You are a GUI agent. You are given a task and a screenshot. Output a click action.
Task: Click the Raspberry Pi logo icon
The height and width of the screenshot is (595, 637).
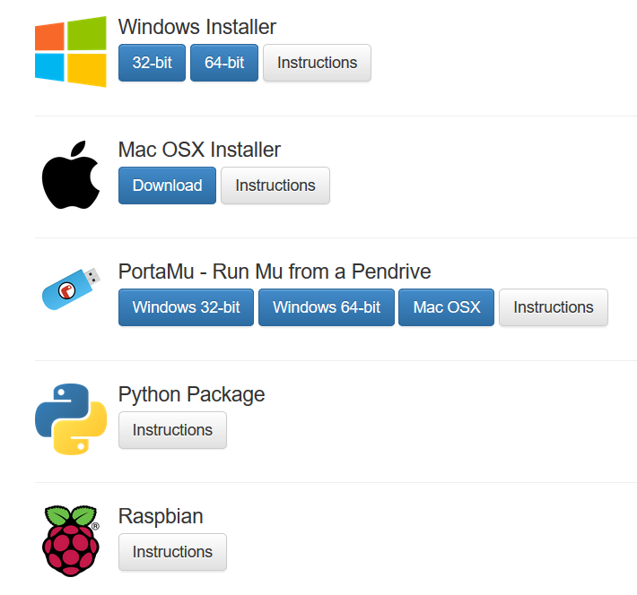click(71, 541)
